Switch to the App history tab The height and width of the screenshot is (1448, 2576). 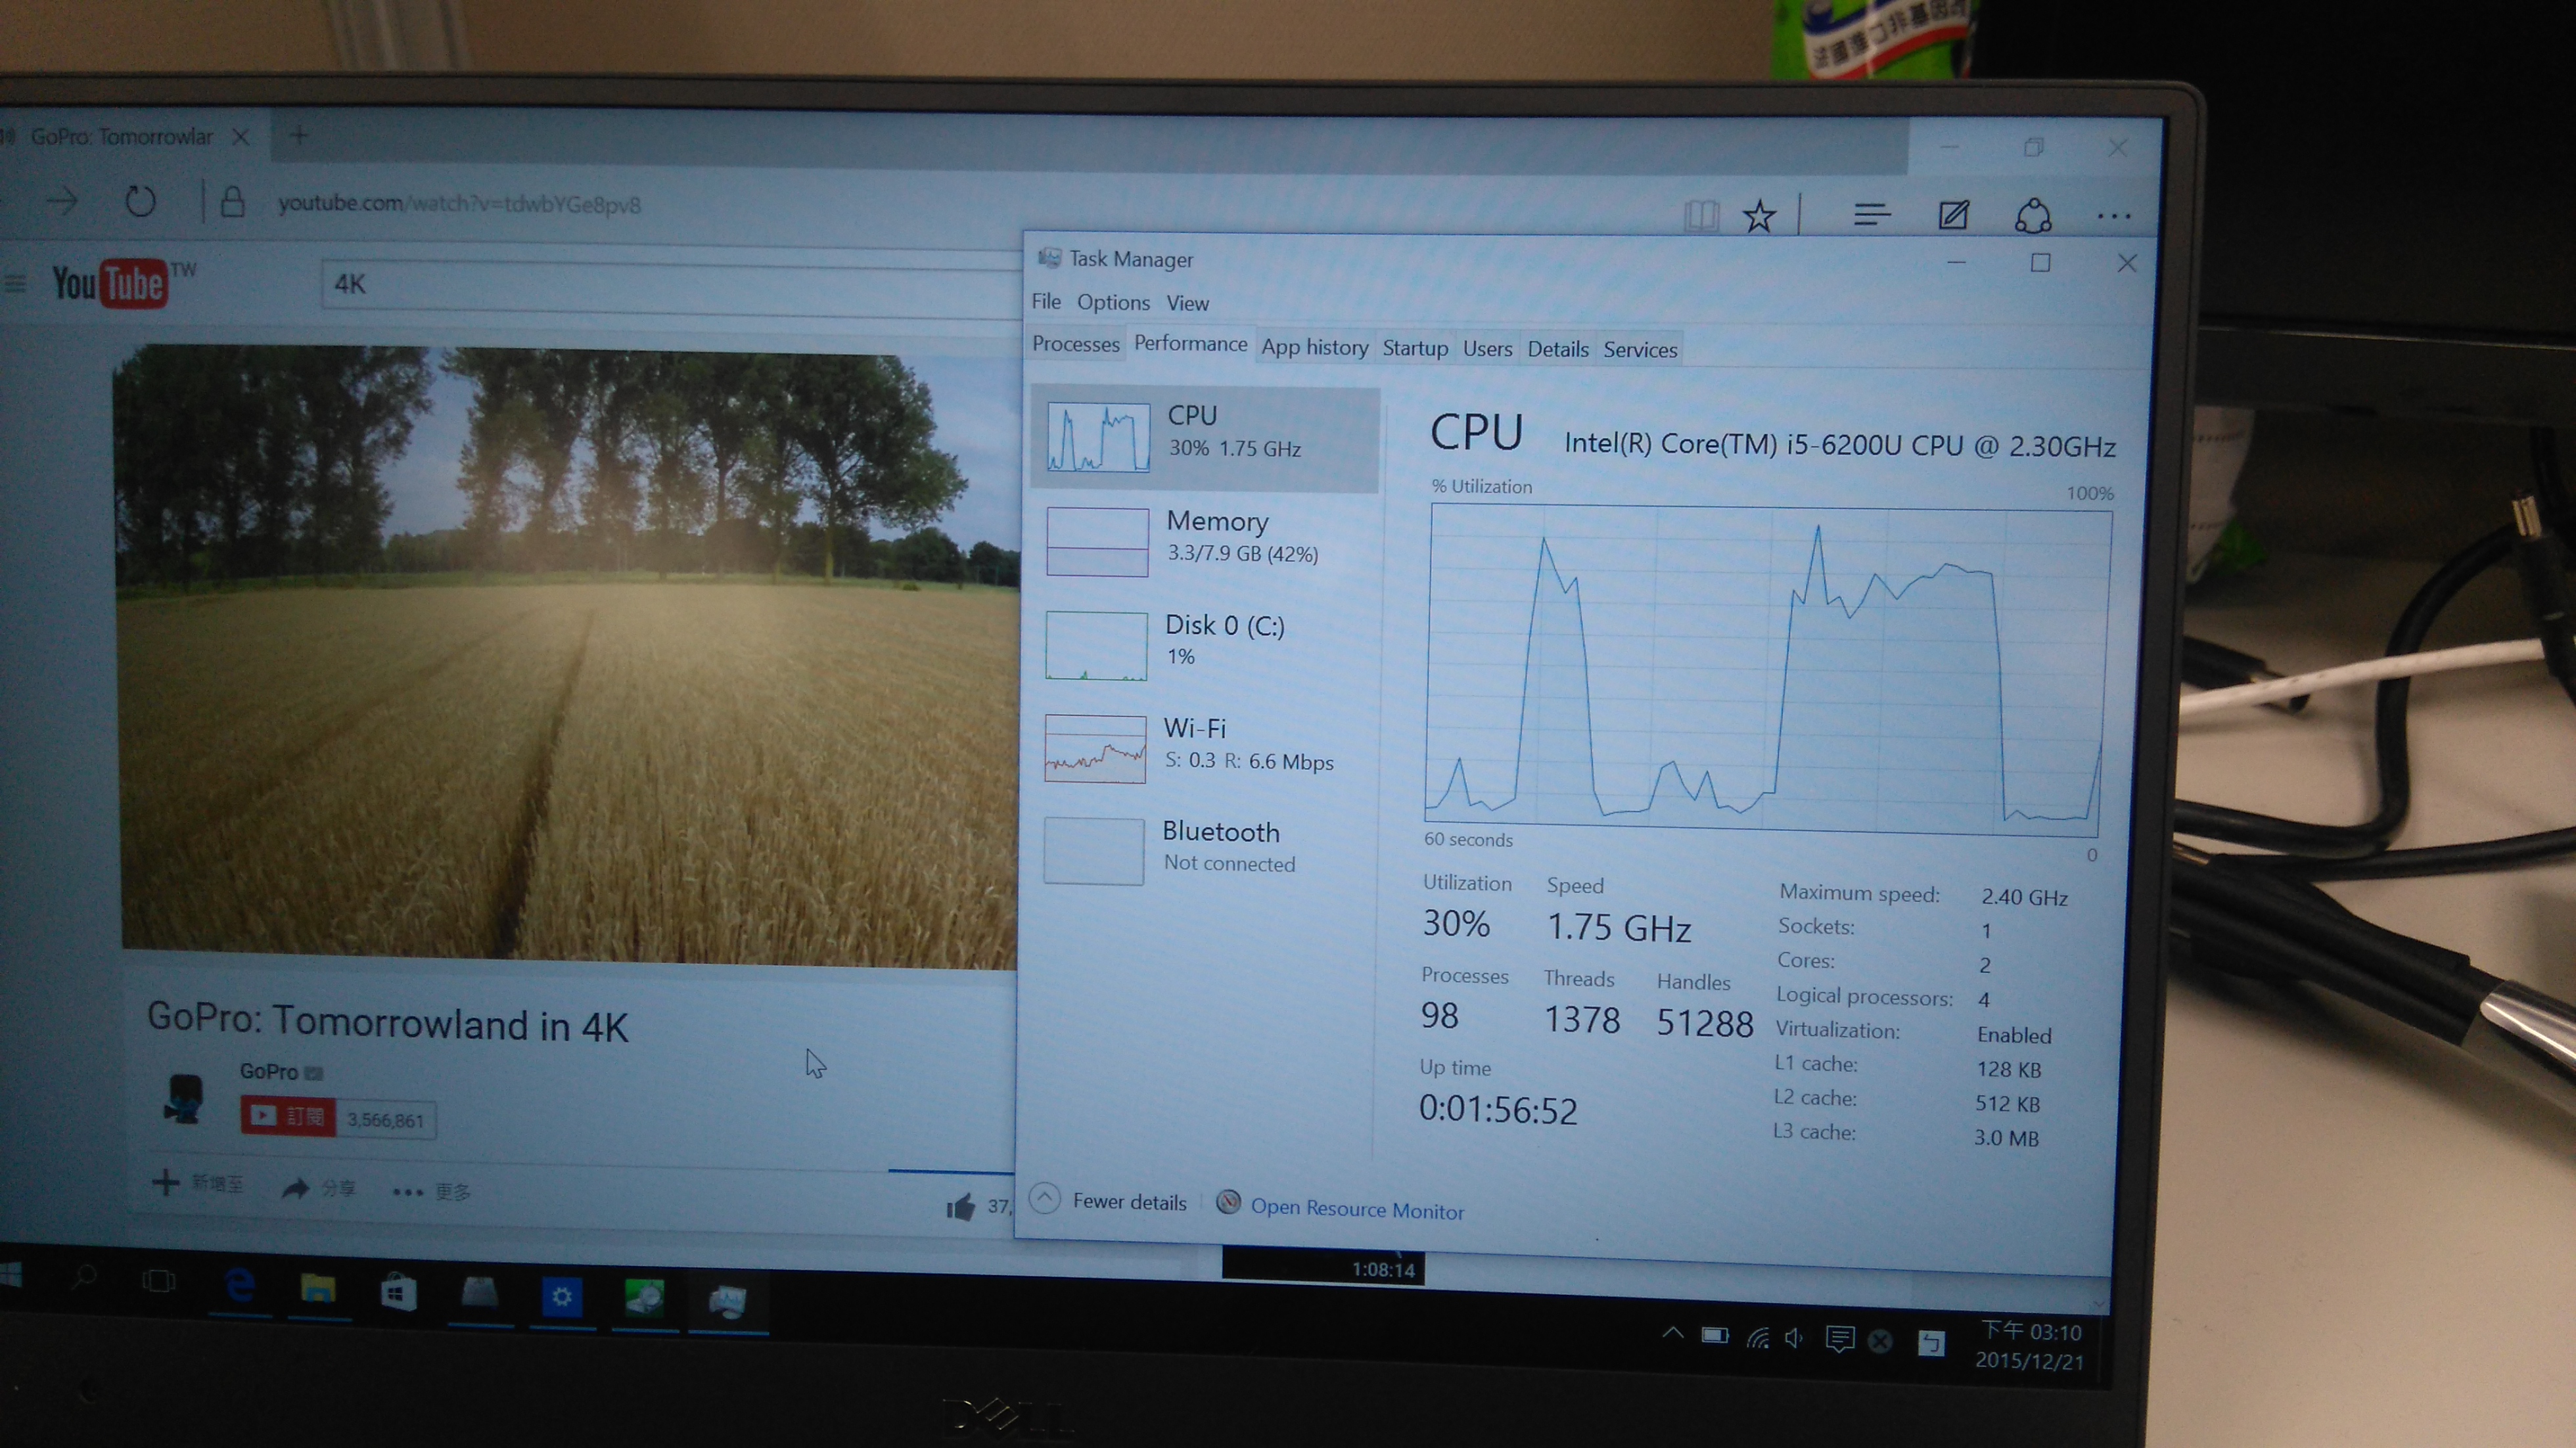tap(1314, 347)
